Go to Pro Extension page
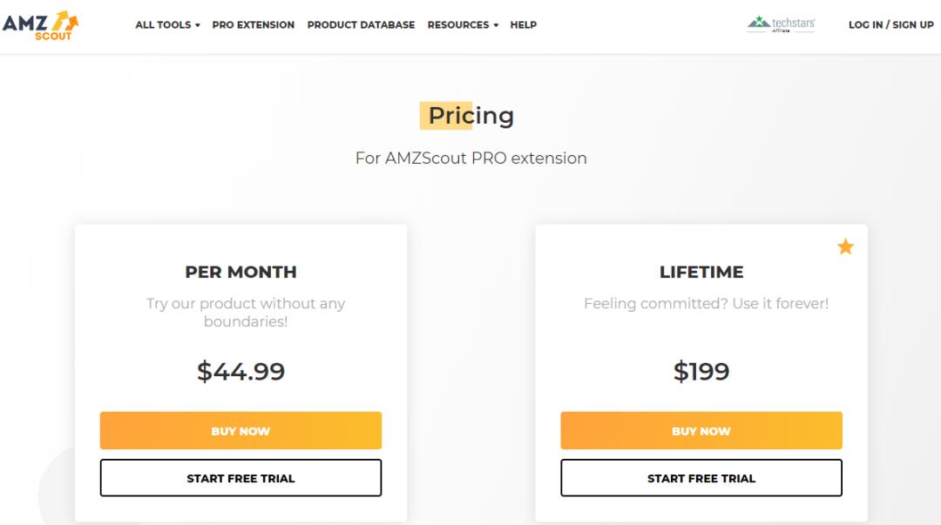 point(254,25)
